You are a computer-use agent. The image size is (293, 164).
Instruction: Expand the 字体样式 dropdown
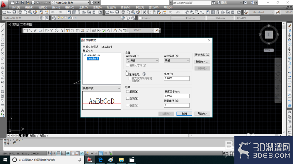[177, 60]
